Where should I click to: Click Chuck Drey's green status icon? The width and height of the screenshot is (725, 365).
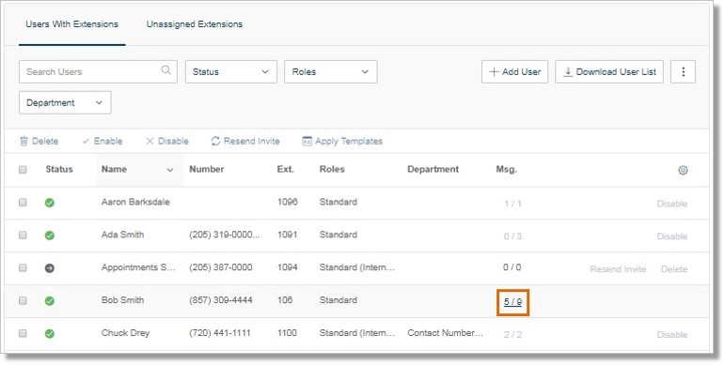pos(50,334)
